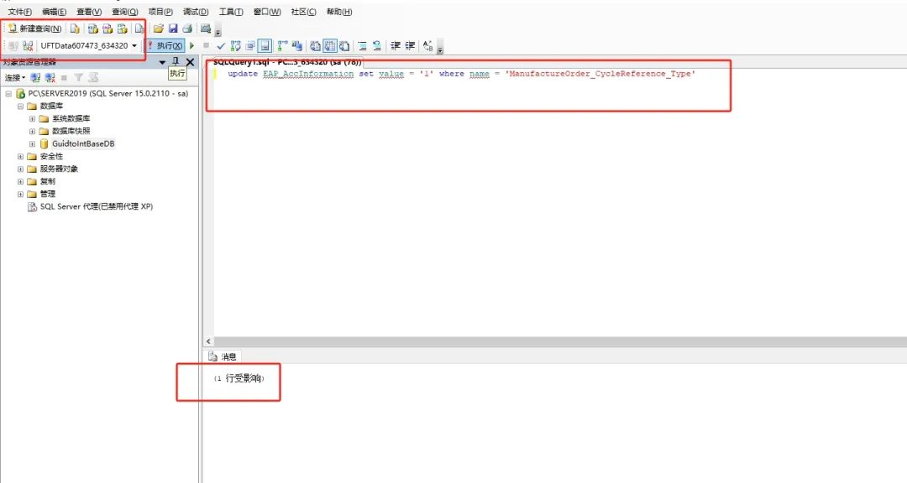
Task: Open the 连接 dropdown in Object Explorer
Action: tap(14, 77)
